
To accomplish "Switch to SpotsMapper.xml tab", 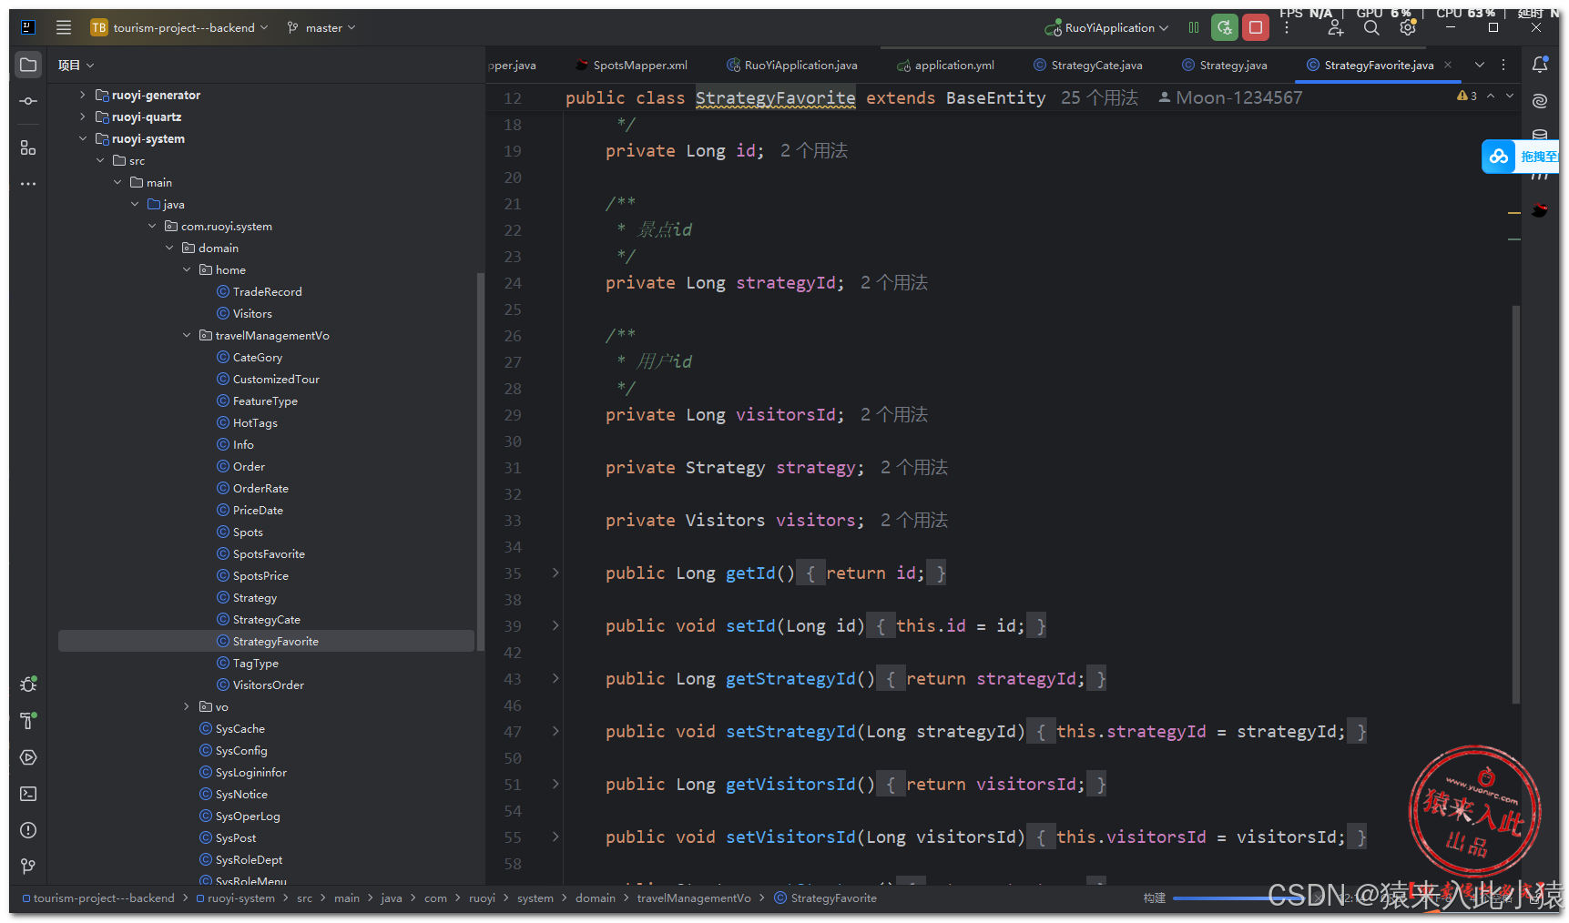I will [632, 65].
